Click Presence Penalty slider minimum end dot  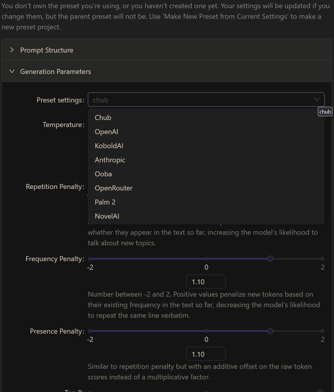point(90,331)
